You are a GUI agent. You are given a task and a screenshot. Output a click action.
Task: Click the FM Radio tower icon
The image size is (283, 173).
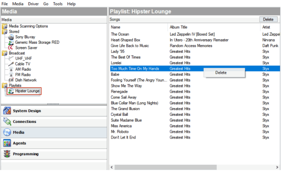[11, 75]
